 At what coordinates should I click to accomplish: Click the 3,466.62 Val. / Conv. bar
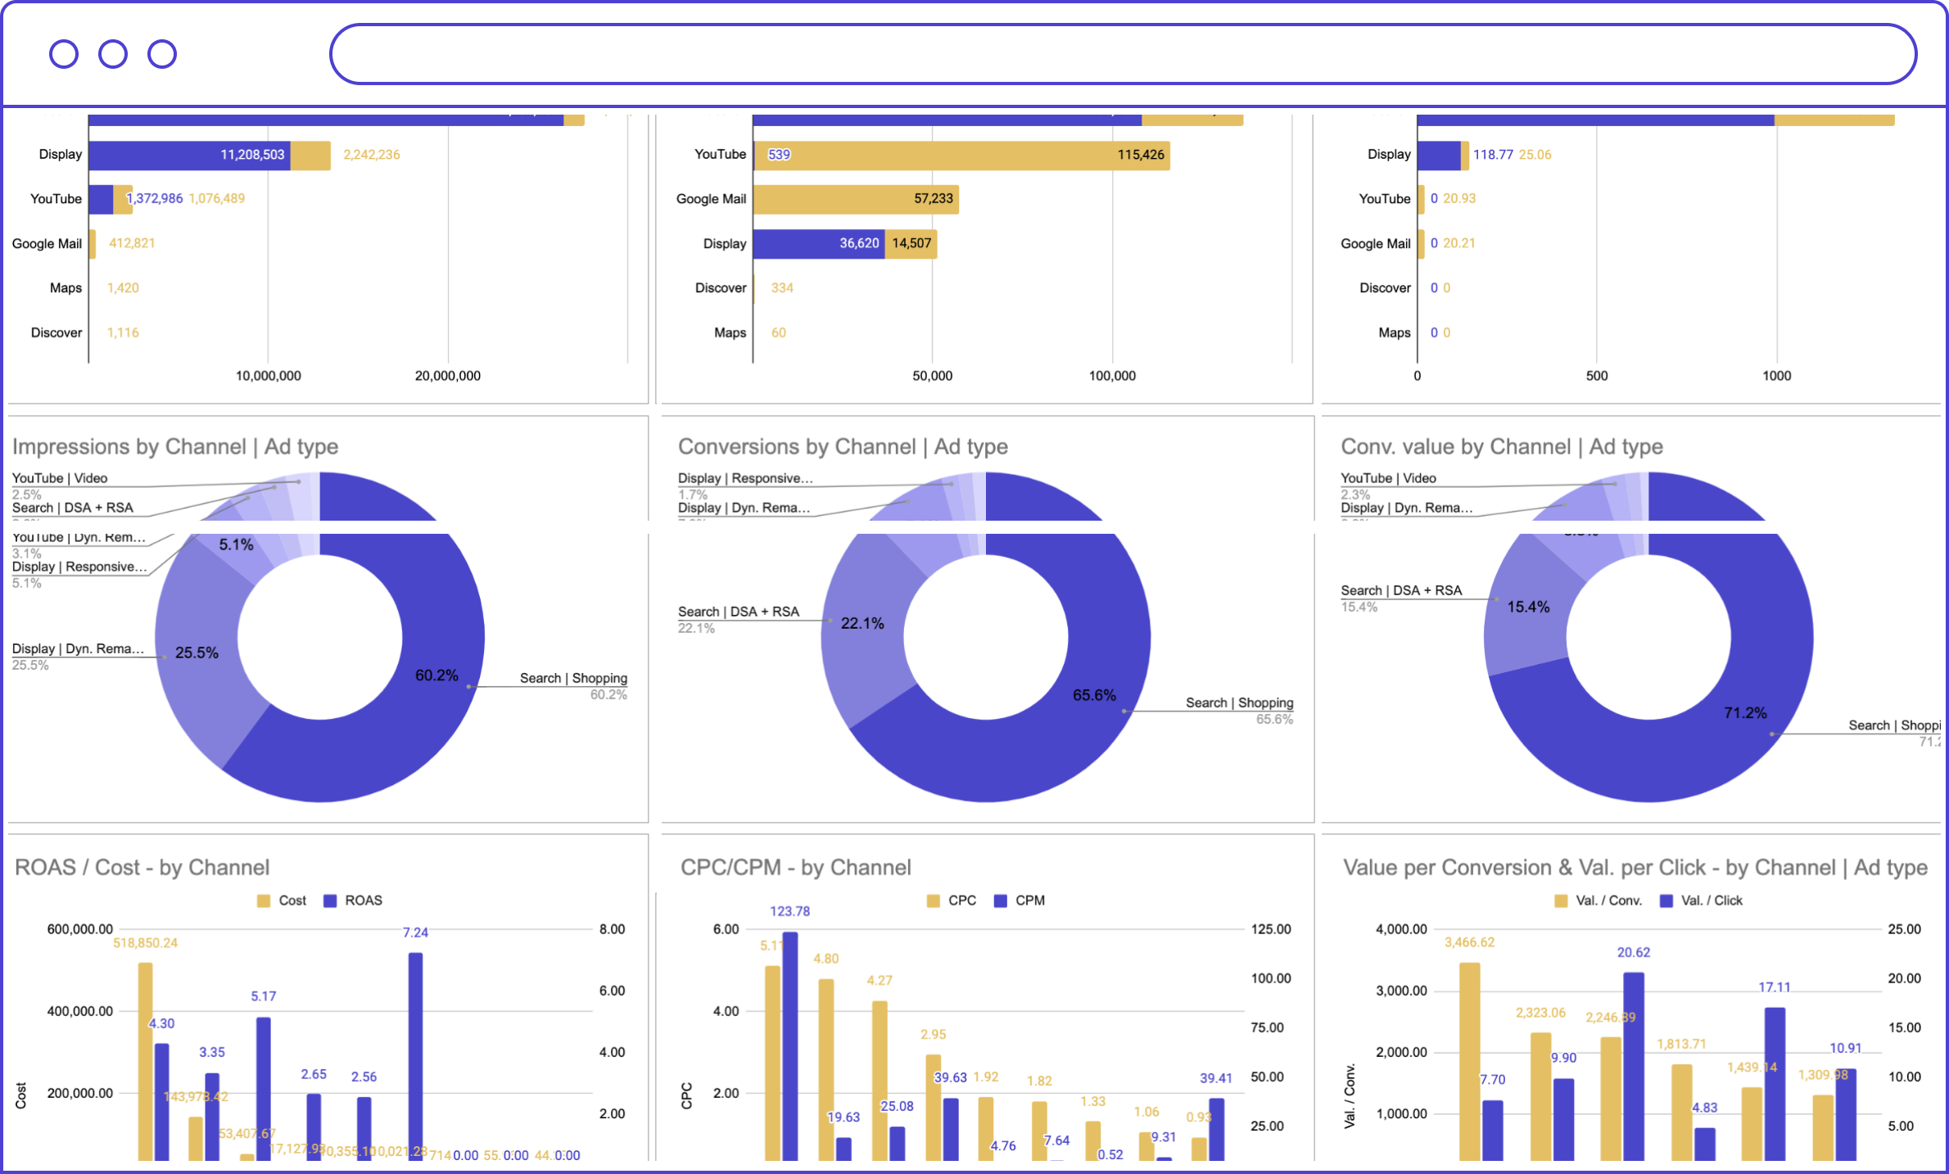(x=1469, y=1060)
